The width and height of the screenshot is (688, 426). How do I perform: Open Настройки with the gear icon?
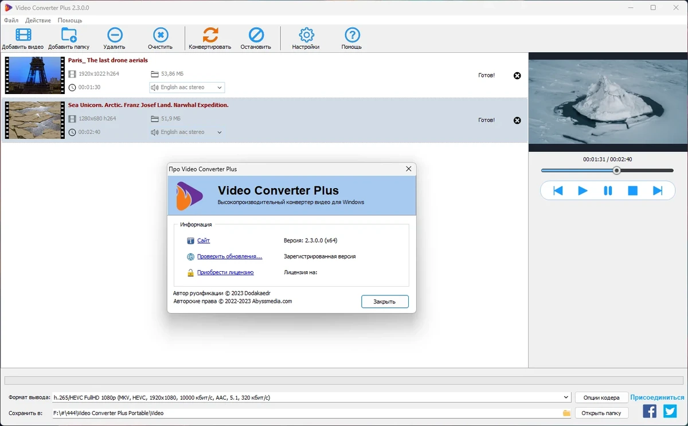[x=306, y=35]
